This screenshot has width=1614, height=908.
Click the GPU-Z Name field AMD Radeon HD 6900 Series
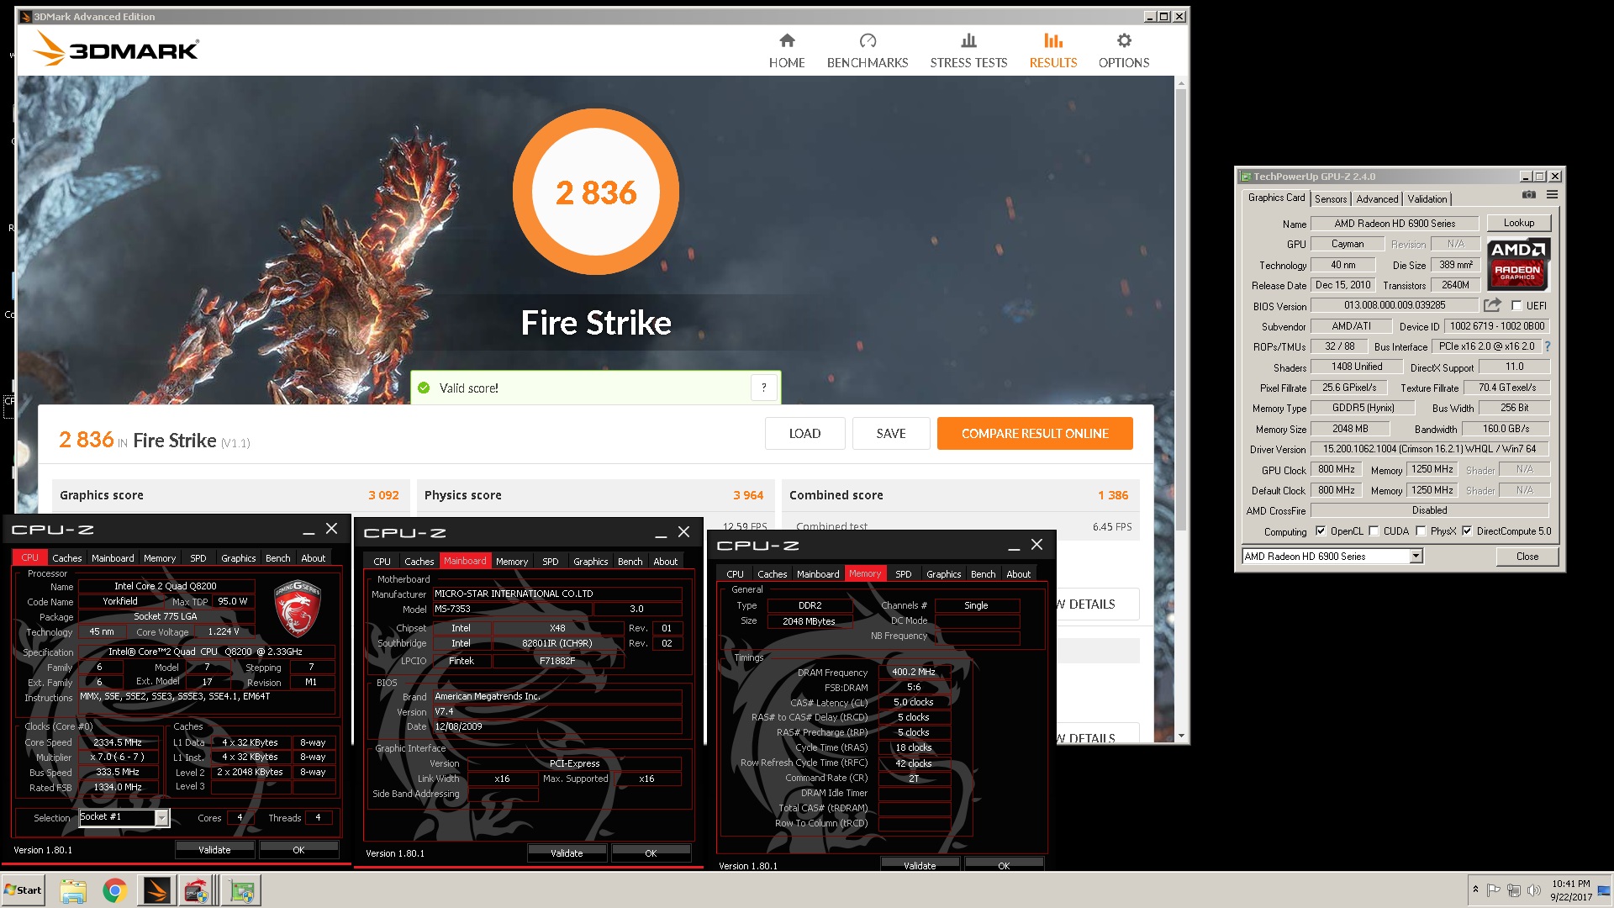(x=1395, y=224)
